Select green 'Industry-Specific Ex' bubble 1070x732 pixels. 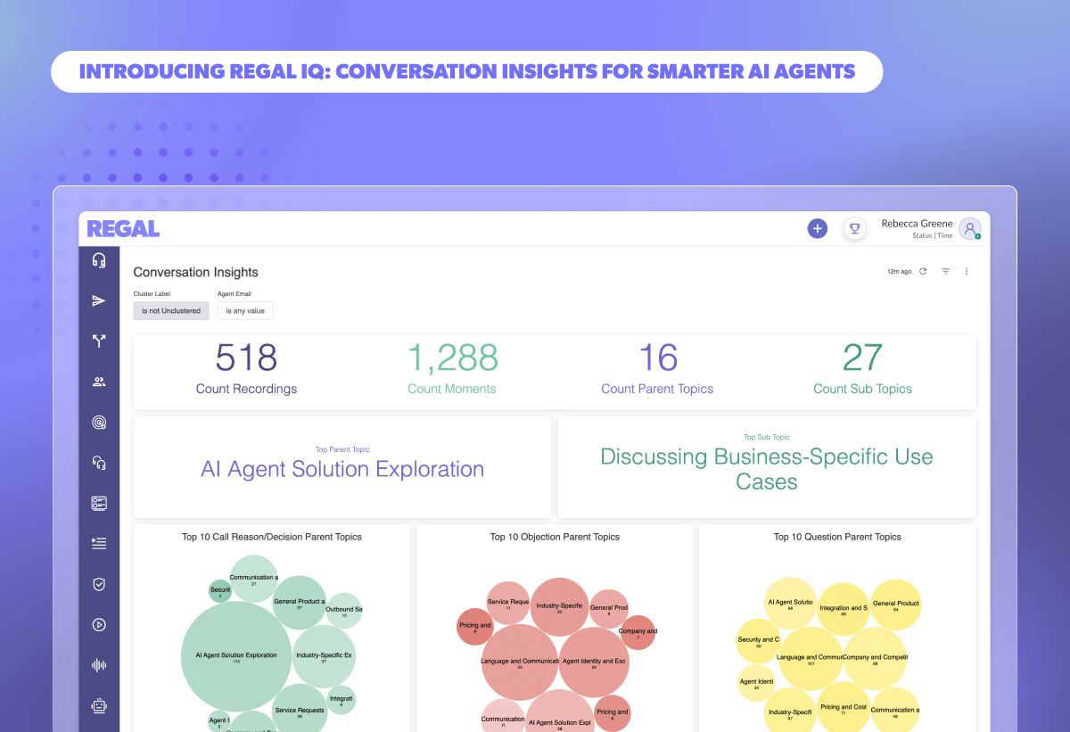325,657
